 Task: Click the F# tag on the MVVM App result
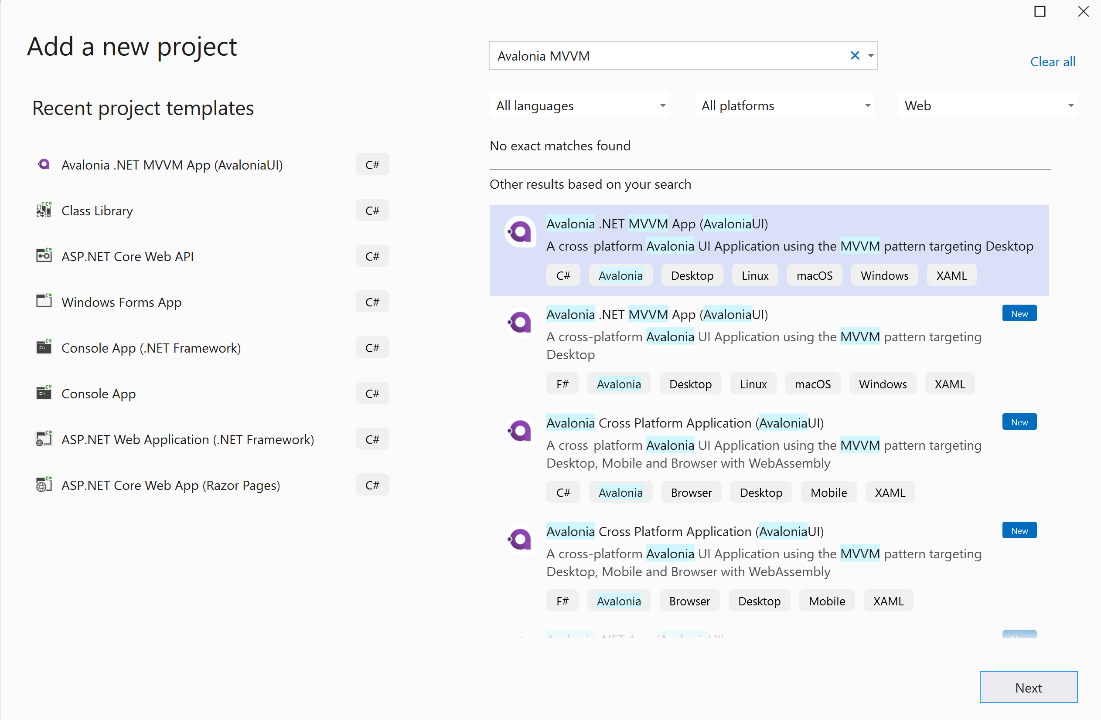(x=562, y=384)
